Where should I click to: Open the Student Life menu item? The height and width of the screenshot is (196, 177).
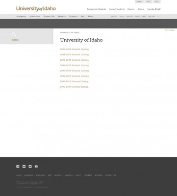click(49, 17)
